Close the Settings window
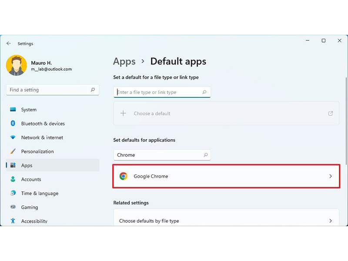 340,40
